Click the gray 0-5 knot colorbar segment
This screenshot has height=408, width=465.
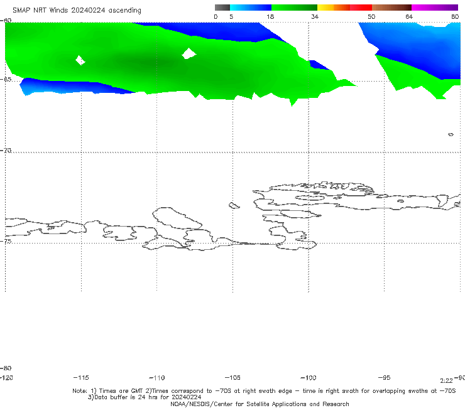click(222, 8)
